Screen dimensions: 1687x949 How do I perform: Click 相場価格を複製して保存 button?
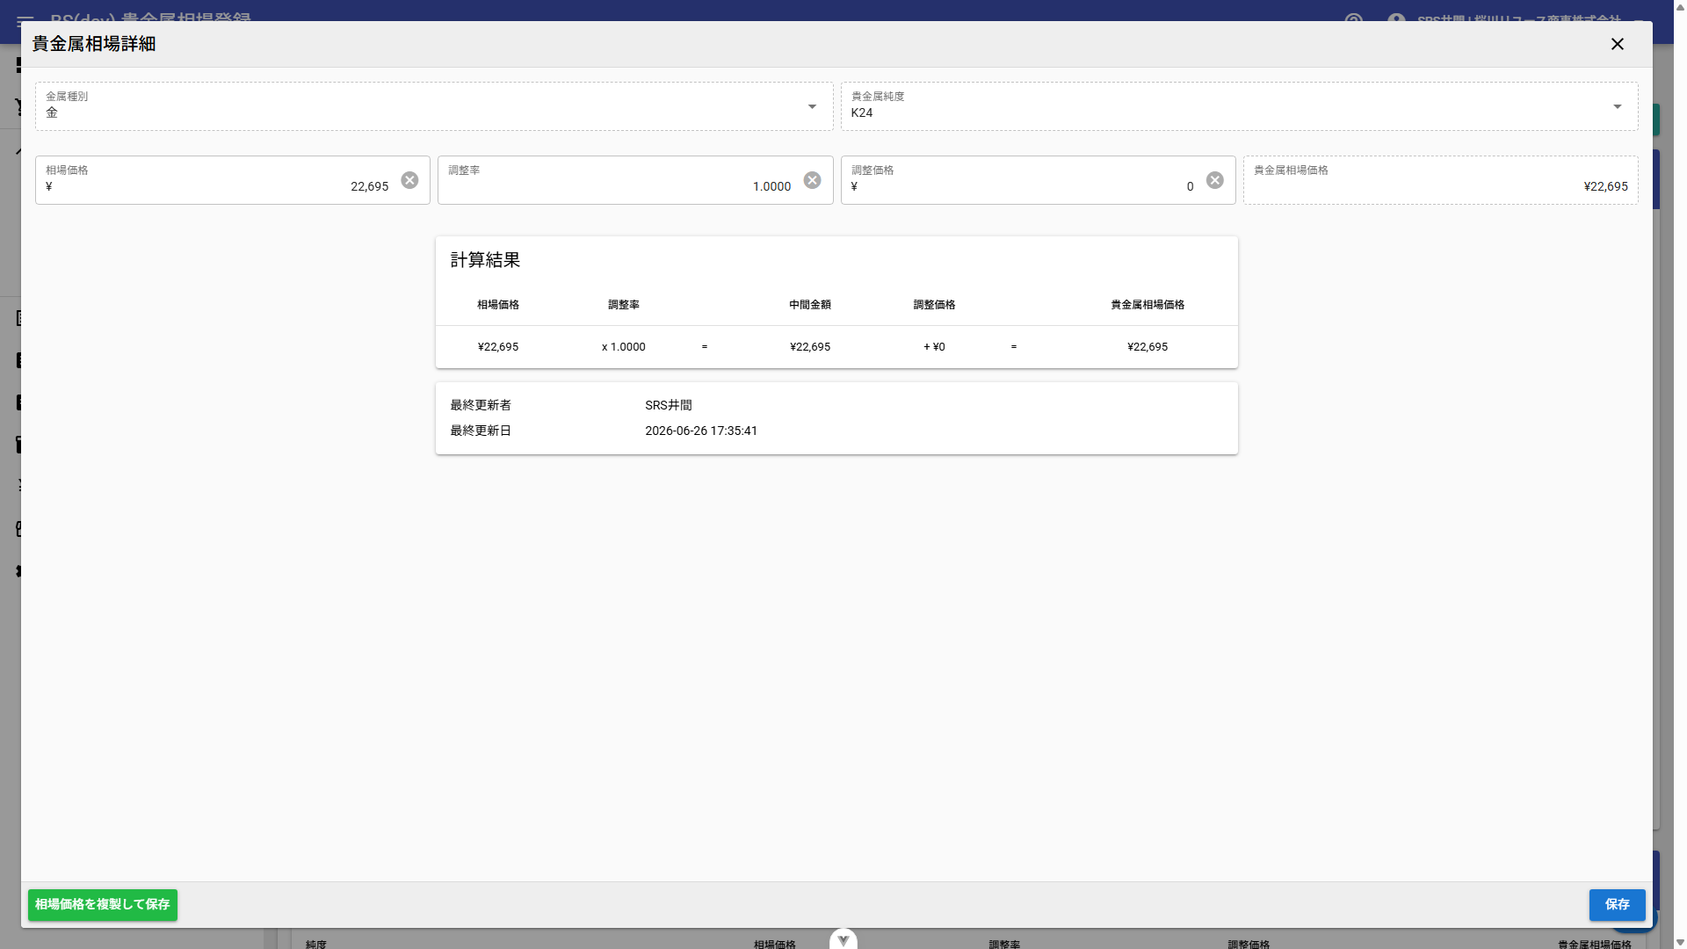[103, 904]
